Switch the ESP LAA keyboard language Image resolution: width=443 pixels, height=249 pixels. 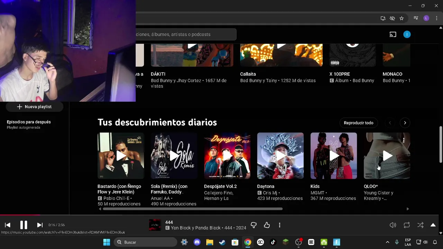click(x=408, y=242)
